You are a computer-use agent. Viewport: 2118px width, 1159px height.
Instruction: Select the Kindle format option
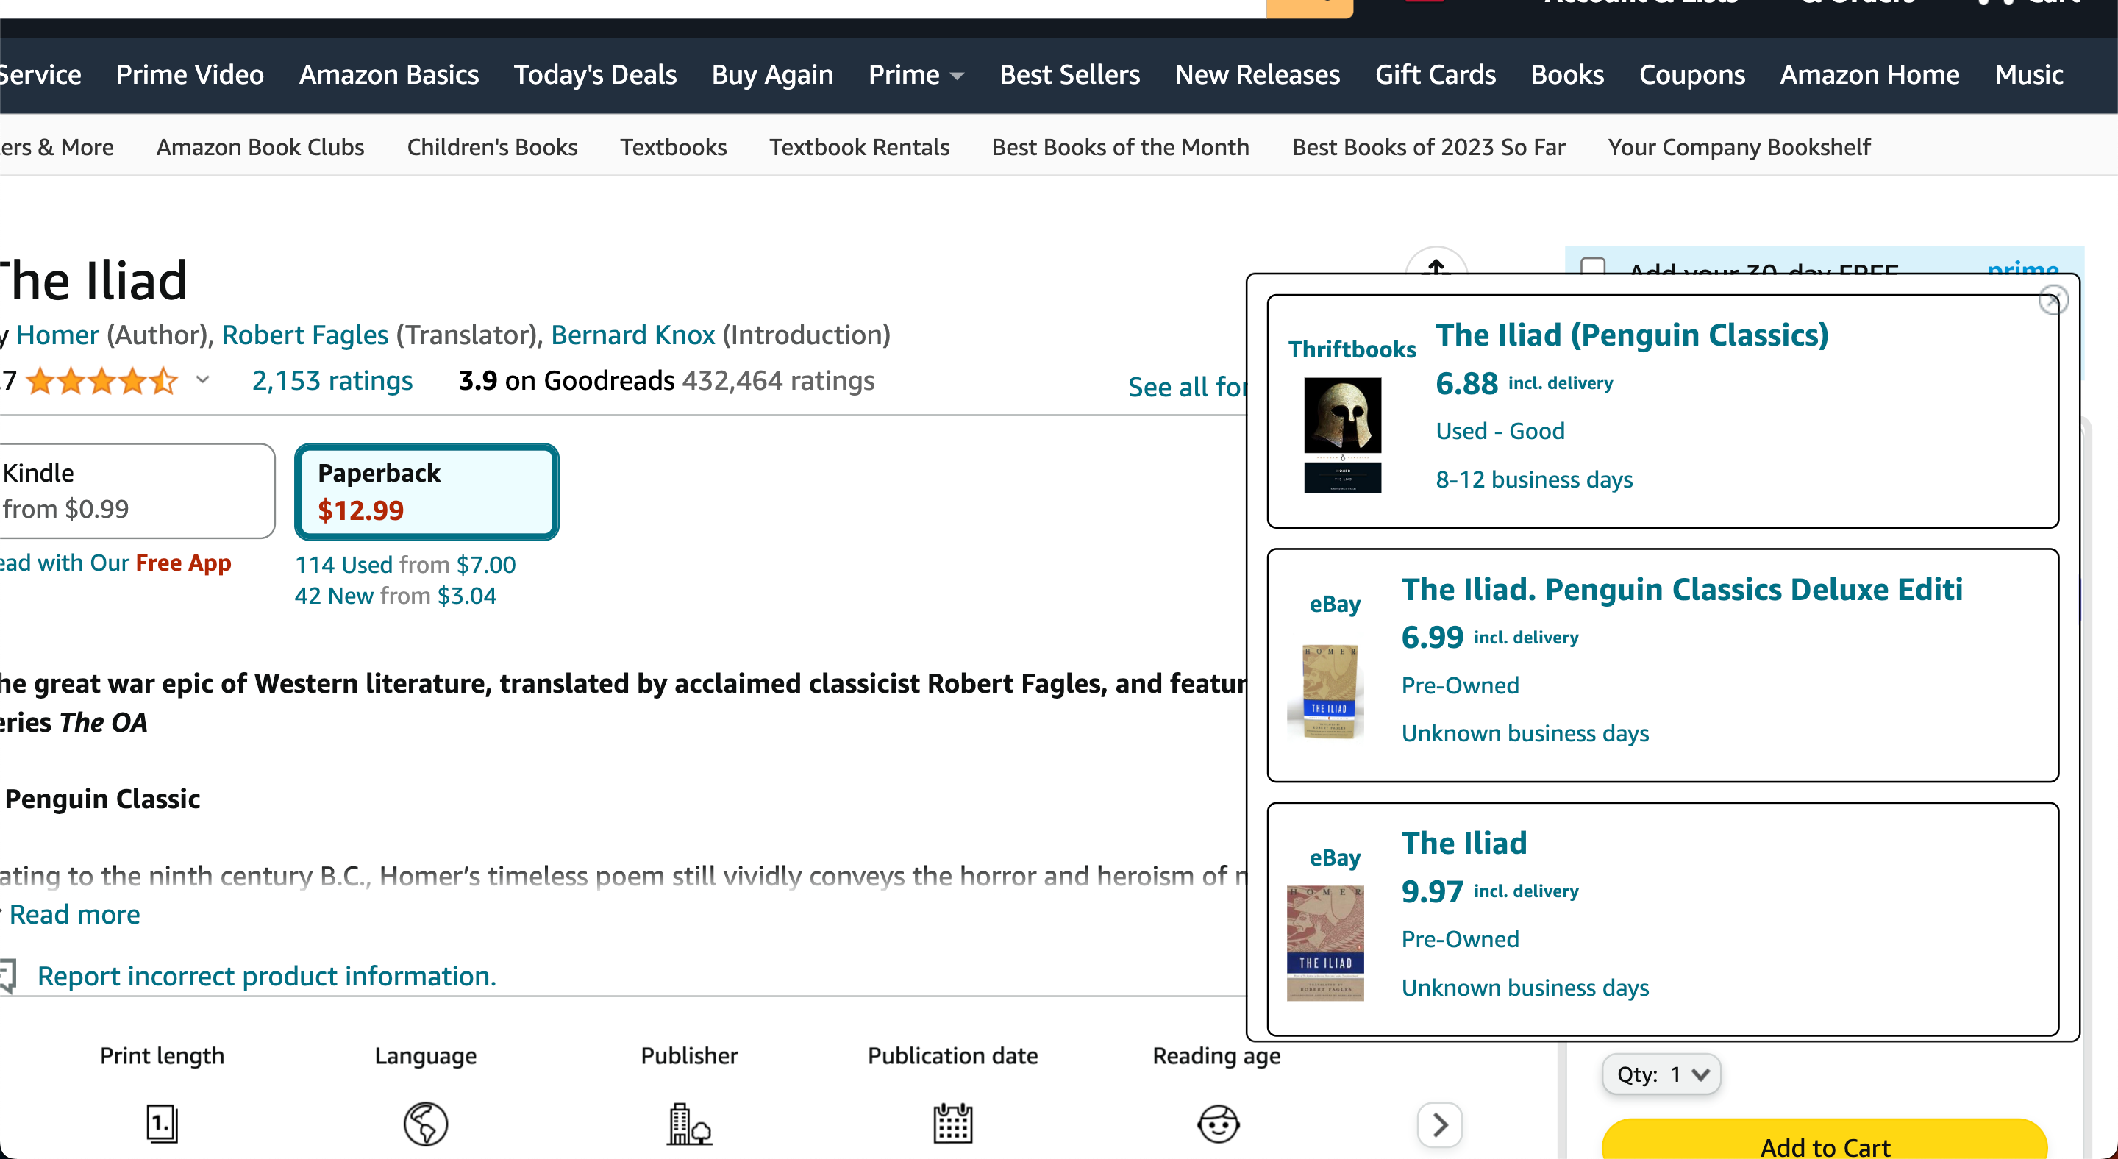pos(135,491)
